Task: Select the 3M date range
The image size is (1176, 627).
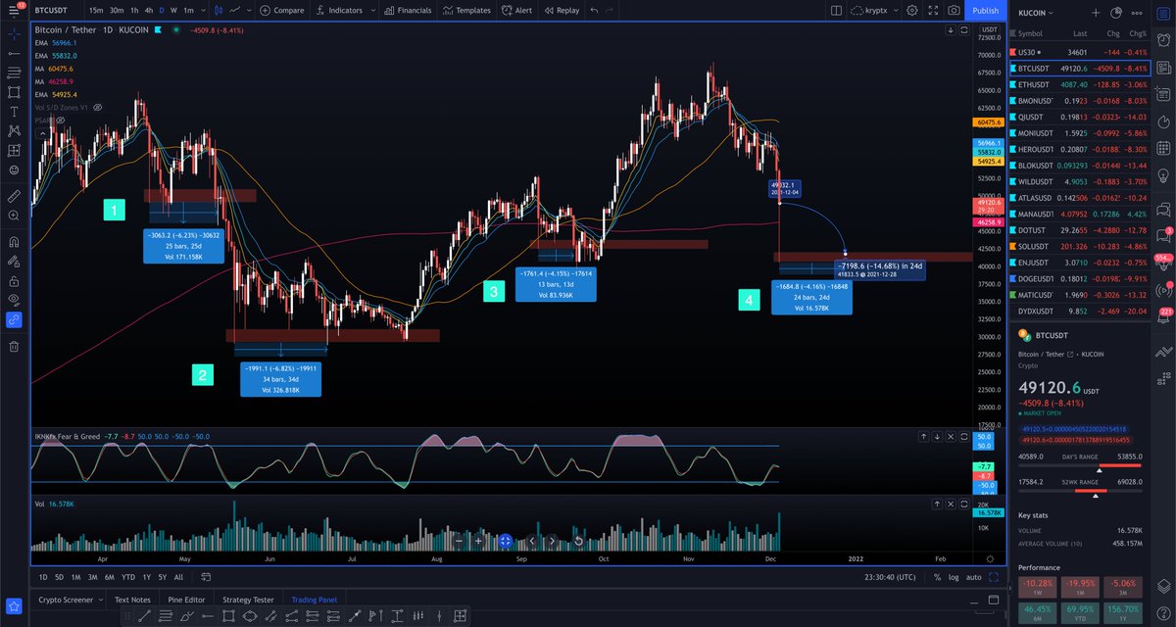Action: click(92, 577)
